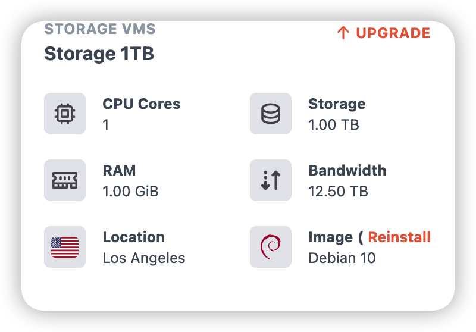476x332 pixels.
Task: Click the Storage database icon
Action: click(271, 114)
